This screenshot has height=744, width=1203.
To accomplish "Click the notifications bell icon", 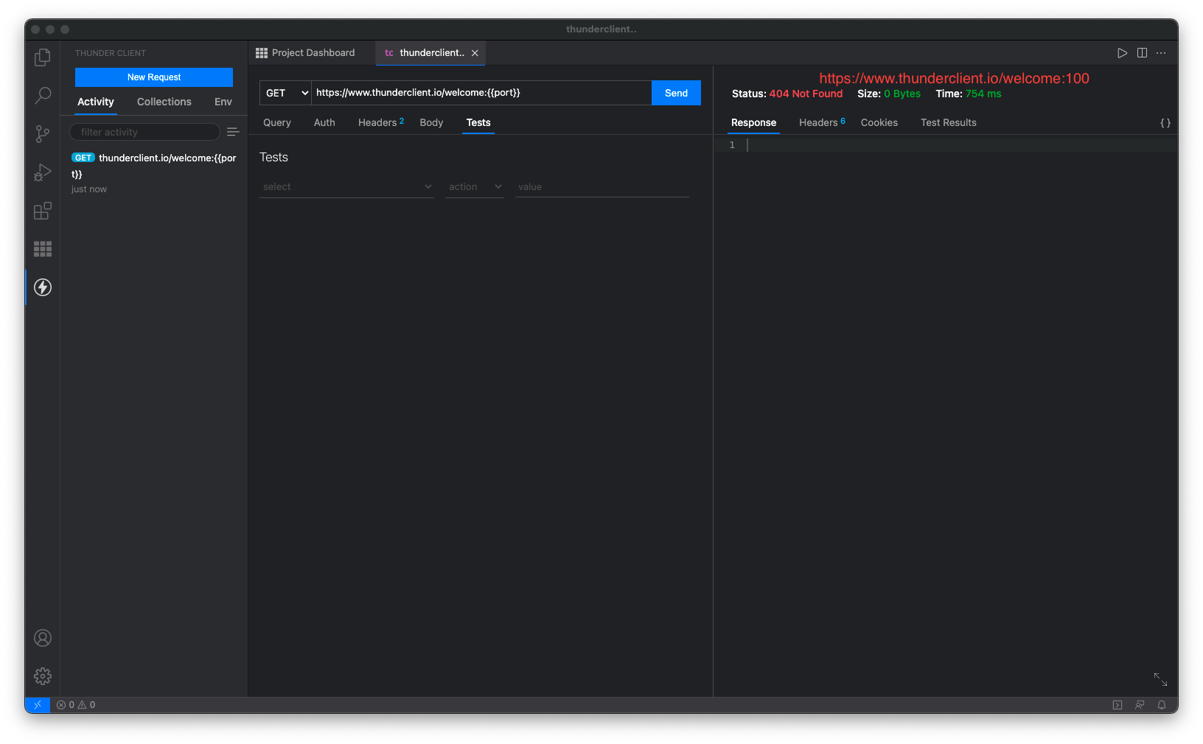I will pyautogui.click(x=1162, y=705).
